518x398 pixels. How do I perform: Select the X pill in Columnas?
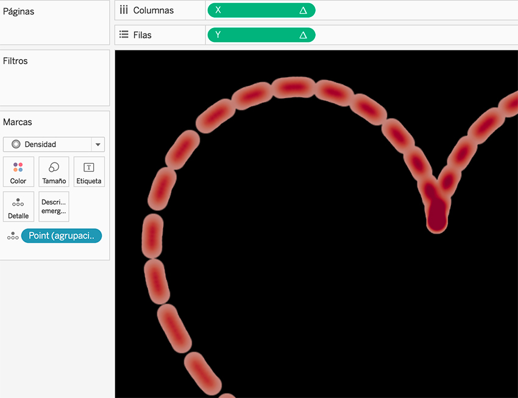tap(261, 10)
